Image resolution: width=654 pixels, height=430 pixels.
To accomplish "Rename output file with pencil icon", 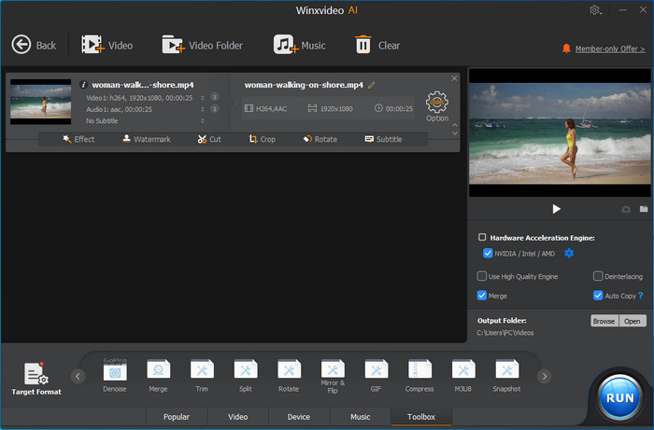I will pos(371,85).
